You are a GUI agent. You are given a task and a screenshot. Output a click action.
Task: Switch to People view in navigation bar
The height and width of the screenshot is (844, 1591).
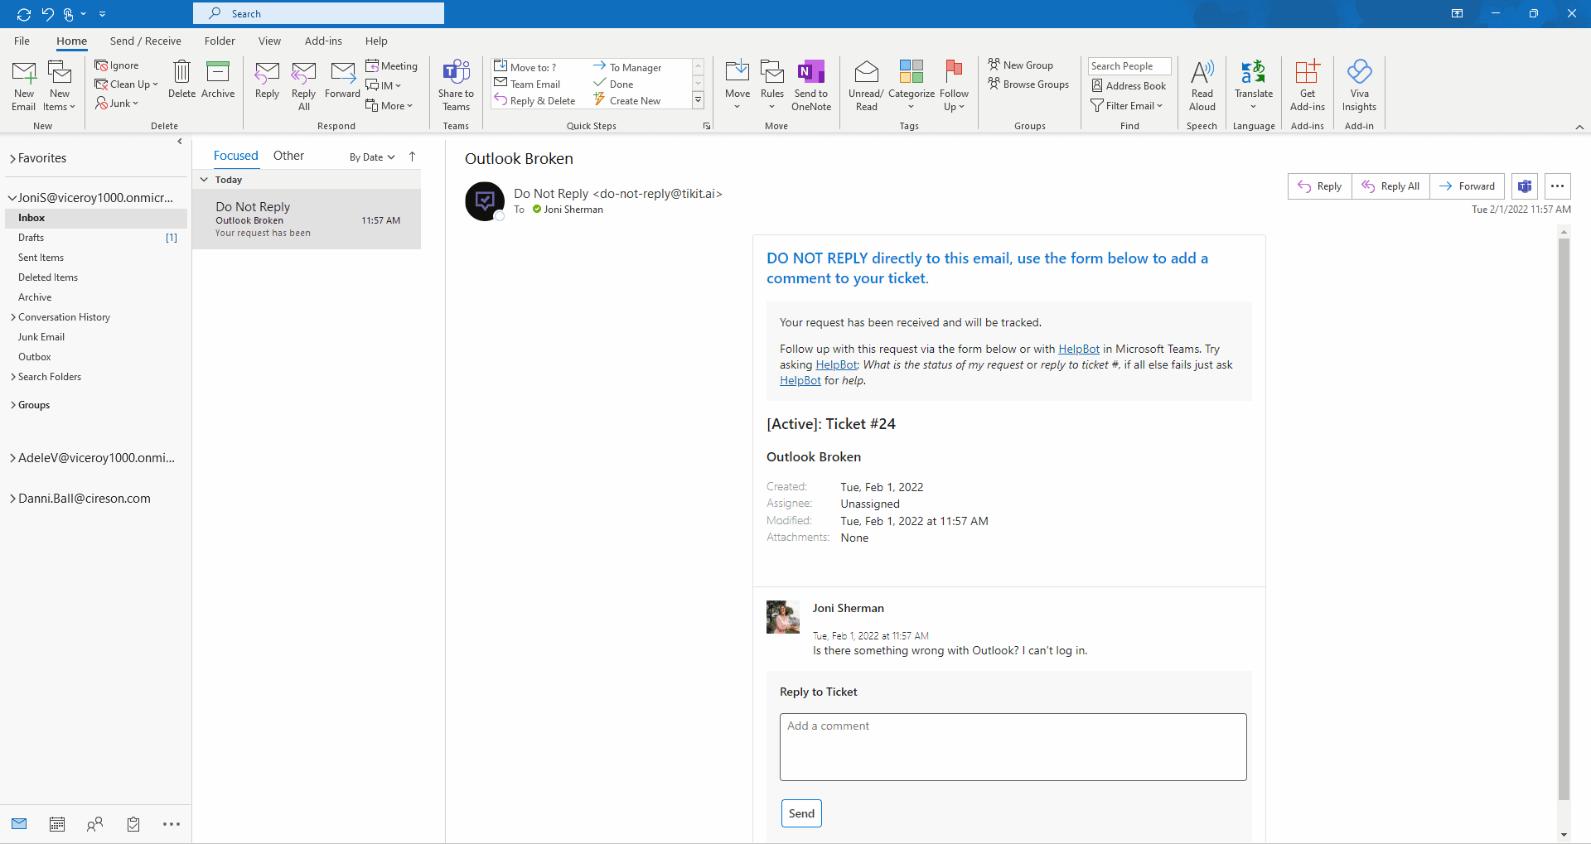click(95, 824)
